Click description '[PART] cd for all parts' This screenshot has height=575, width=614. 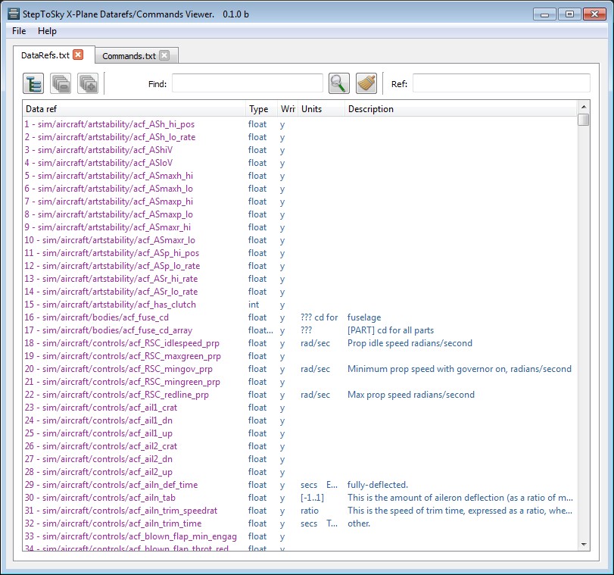tap(391, 330)
